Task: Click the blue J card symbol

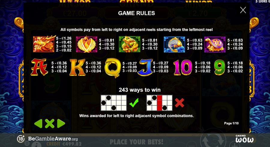Action: click(x=145, y=67)
